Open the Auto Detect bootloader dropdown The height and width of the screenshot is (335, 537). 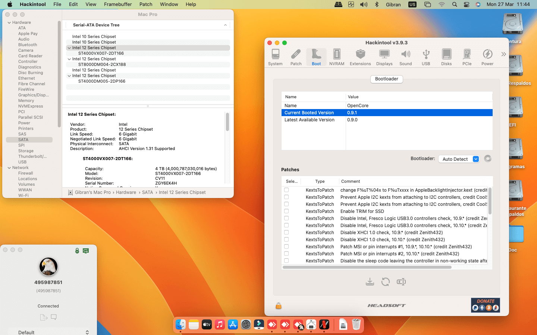tap(459, 159)
